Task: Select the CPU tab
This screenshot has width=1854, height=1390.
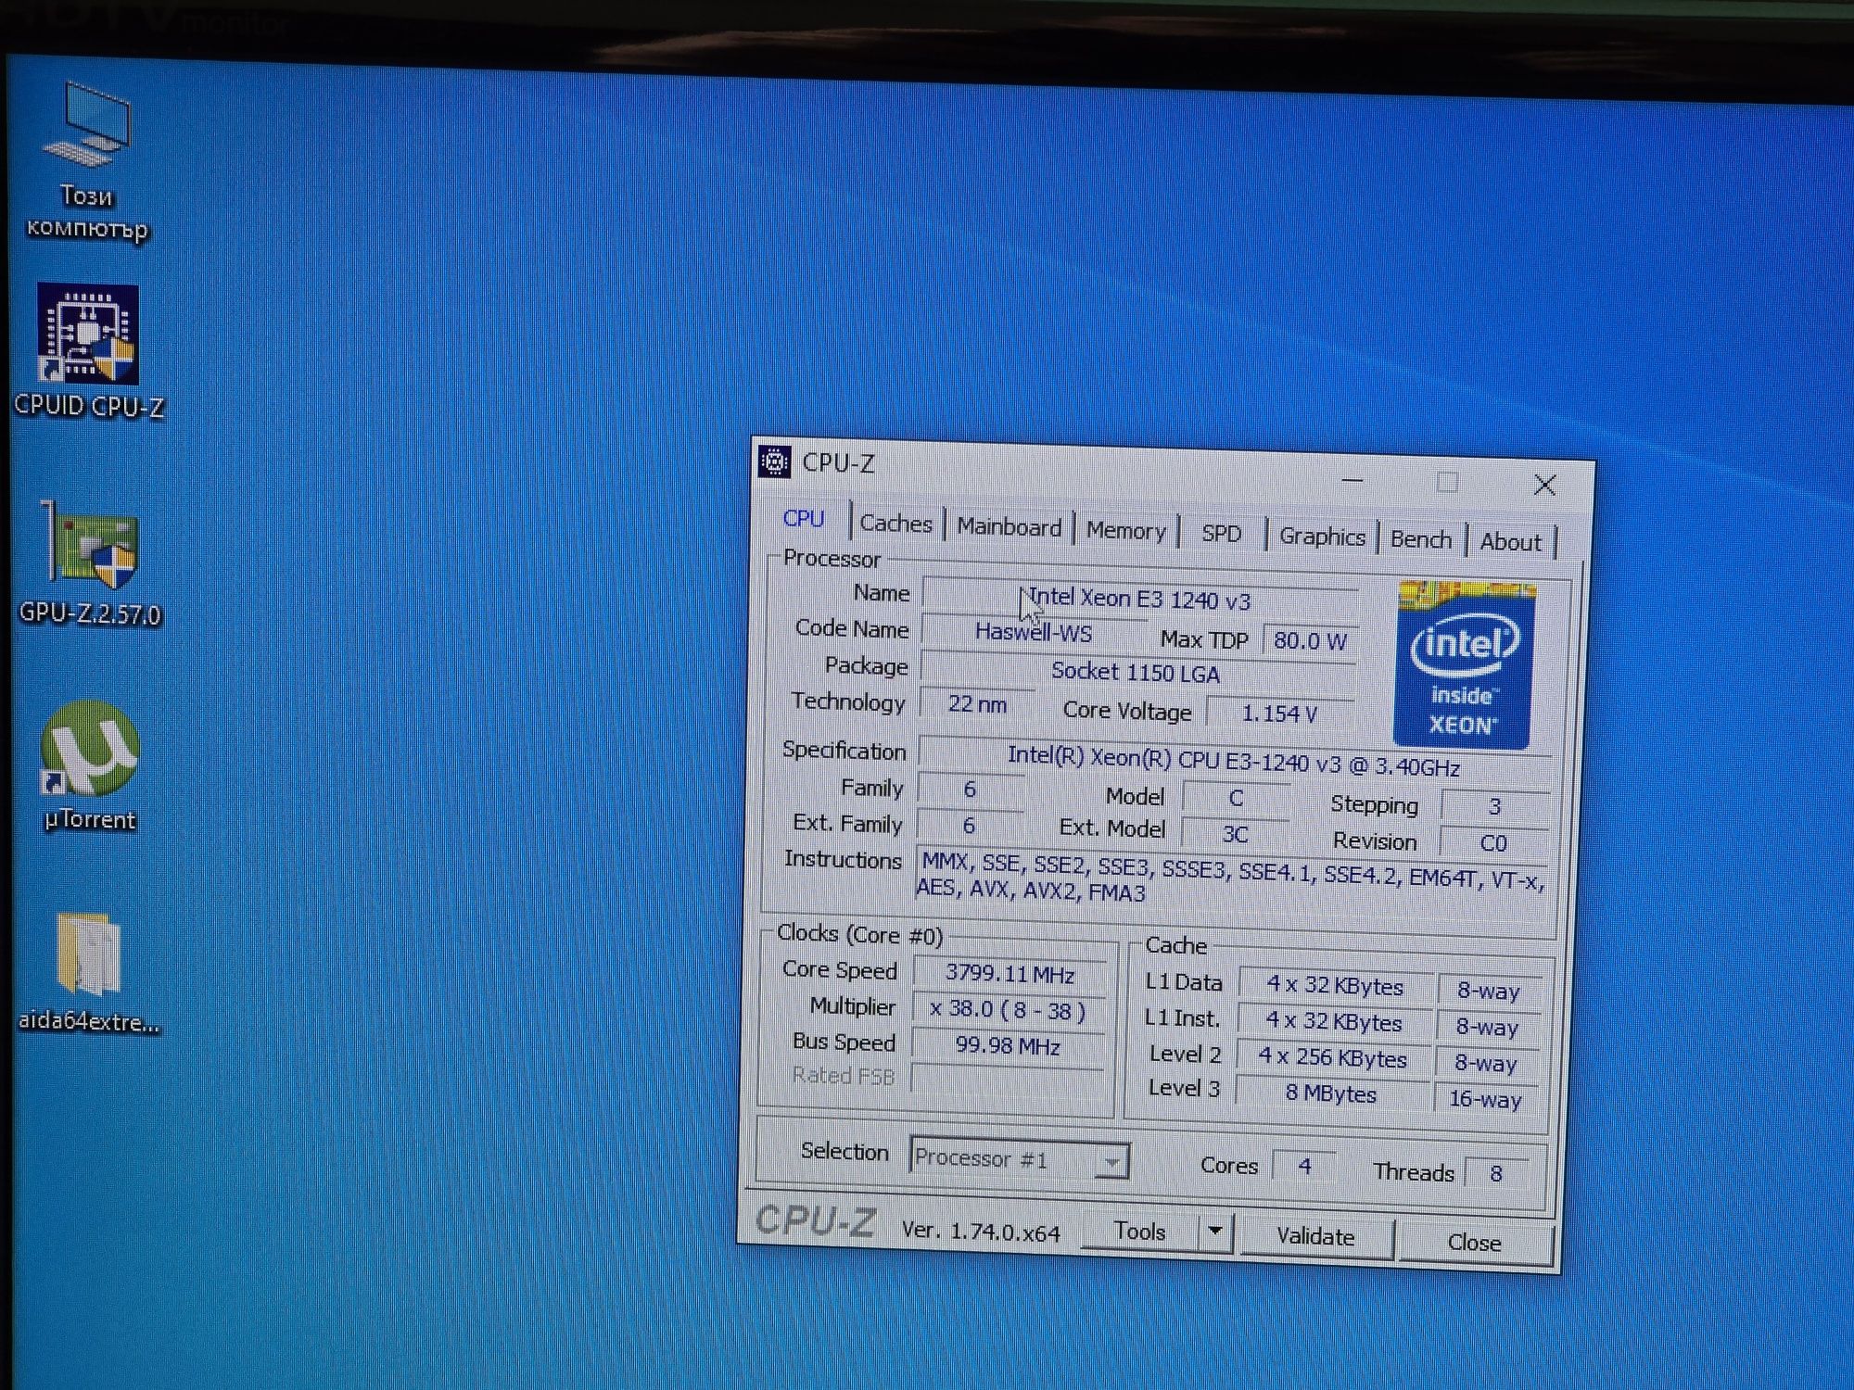Action: (804, 518)
